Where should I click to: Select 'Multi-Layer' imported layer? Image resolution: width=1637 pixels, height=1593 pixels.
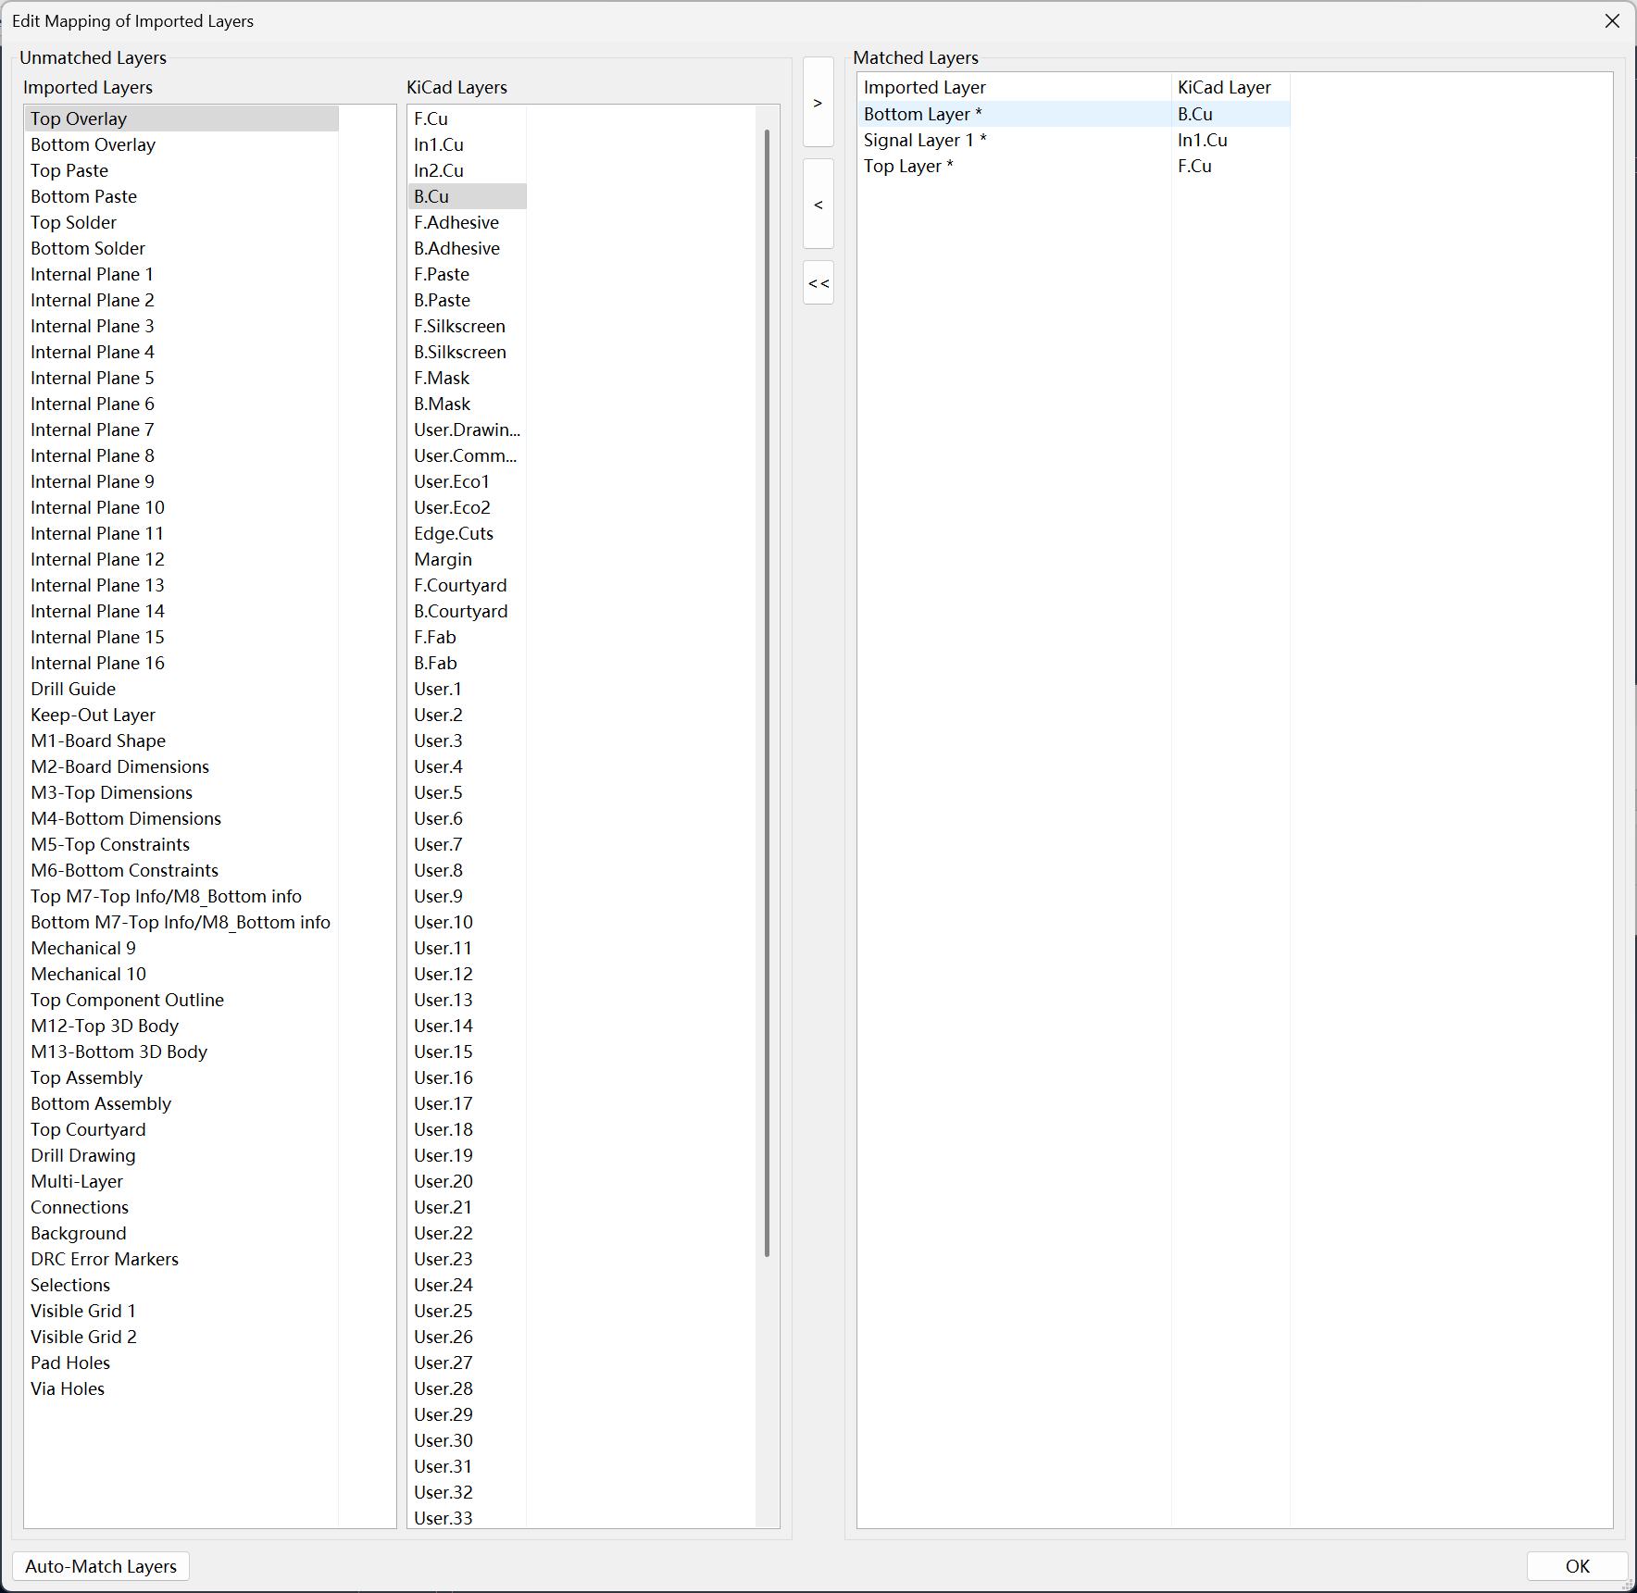pos(181,1181)
